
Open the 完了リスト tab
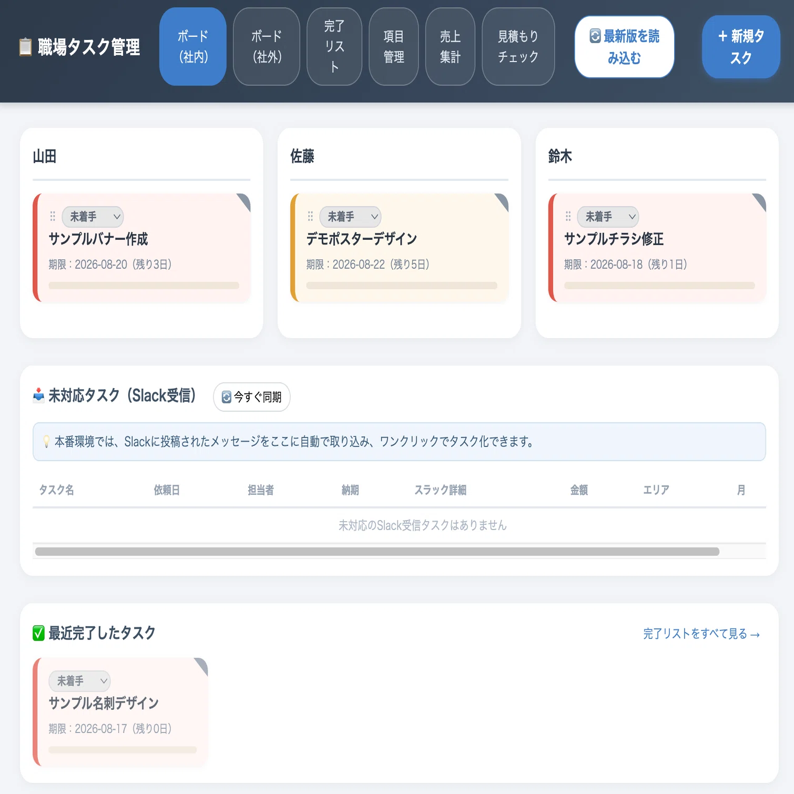(x=334, y=46)
